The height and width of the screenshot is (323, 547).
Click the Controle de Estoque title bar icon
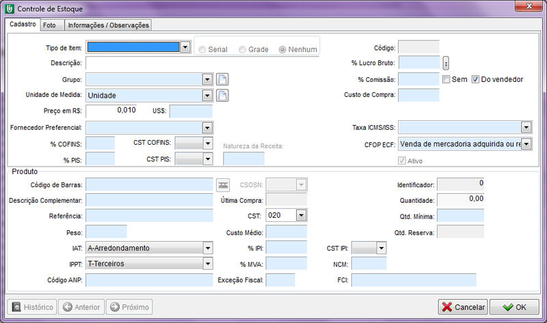(8, 8)
